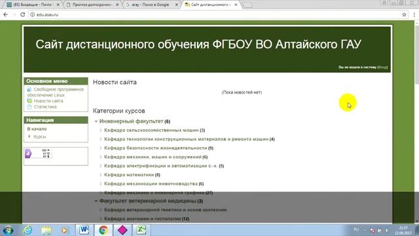The width and height of the screenshot is (419, 236).
Task: Open the media player taskbar icon
Action: point(64,230)
